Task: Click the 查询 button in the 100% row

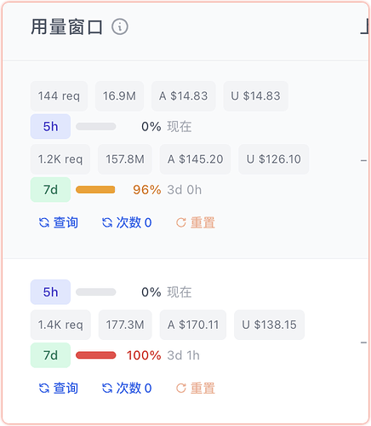Action: coord(59,388)
